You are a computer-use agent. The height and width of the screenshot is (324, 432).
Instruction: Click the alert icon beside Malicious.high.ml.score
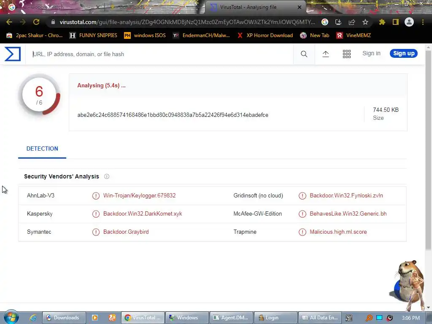pyautogui.click(x=302, y=232)
